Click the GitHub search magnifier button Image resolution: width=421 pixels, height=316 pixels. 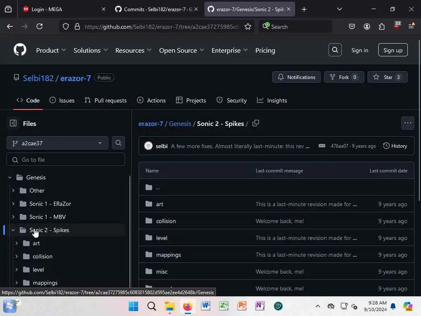click(335, 50)
